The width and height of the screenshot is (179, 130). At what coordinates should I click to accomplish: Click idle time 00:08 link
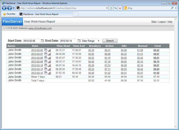[x=124, y=66]
